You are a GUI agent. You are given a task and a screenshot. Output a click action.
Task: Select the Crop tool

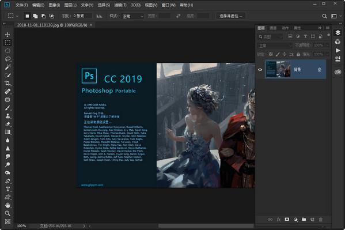[7, 83]
